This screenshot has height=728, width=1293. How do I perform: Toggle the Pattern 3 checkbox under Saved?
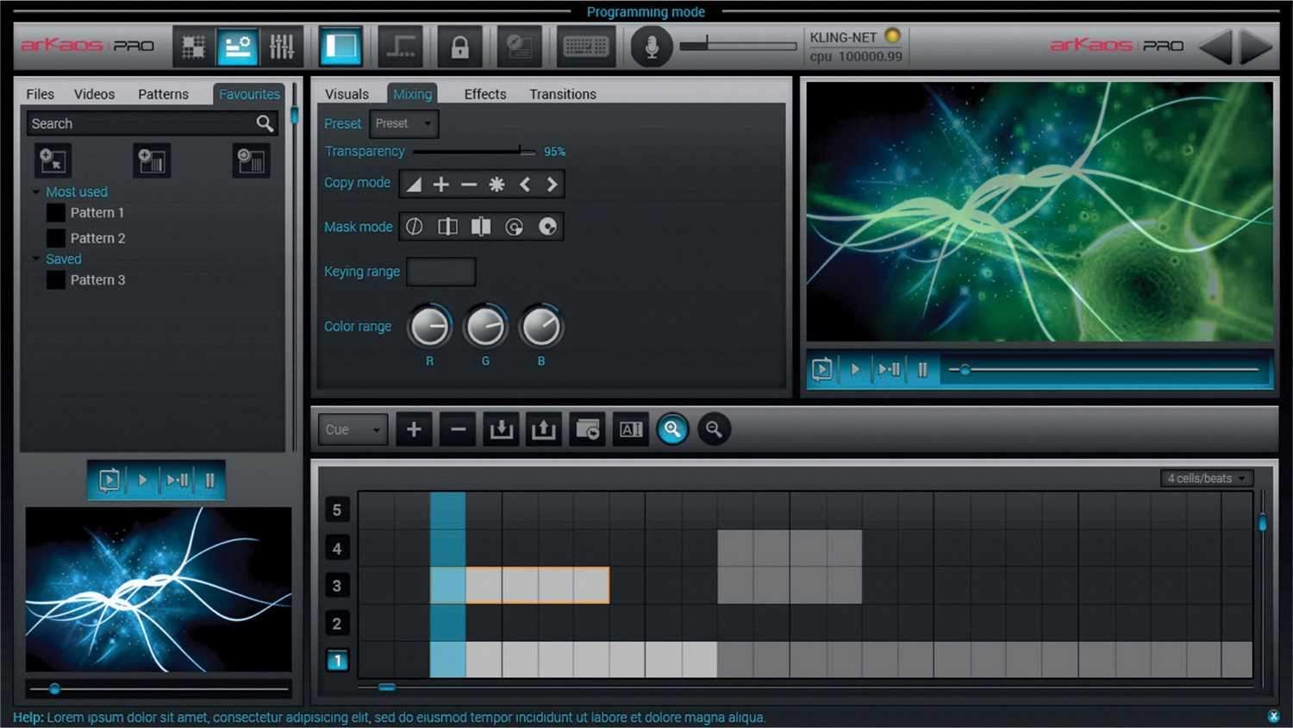(x=55, y=279)
